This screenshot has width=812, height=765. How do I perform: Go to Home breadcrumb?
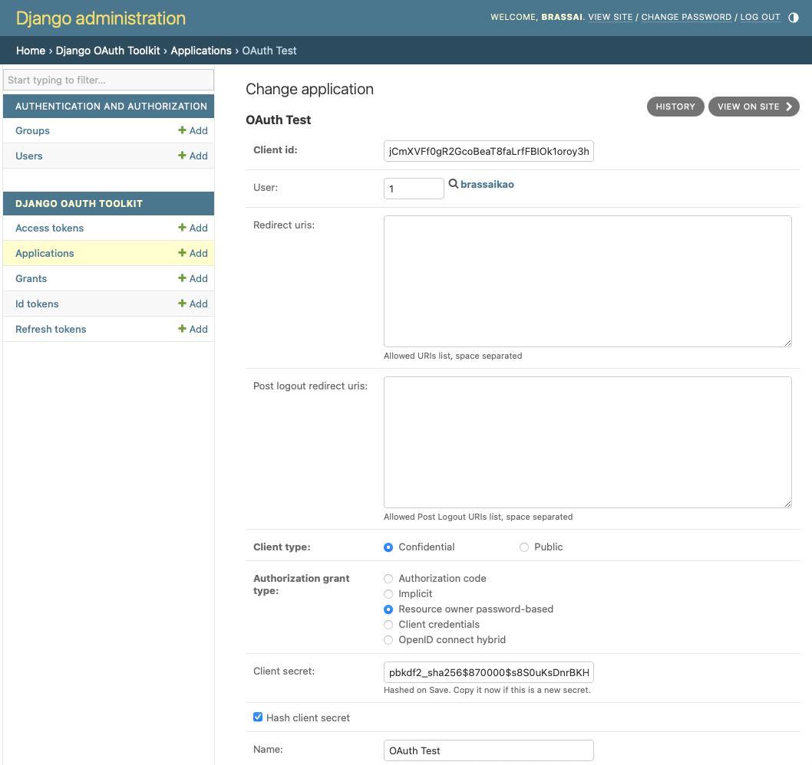click(x=31, y=51)
